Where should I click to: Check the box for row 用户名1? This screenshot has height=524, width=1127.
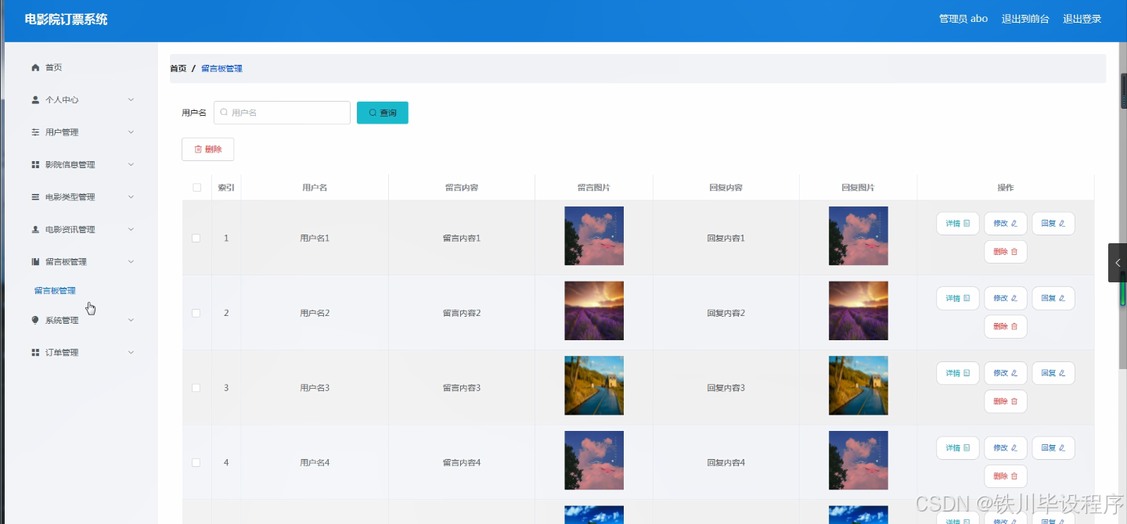click(196, 238)
